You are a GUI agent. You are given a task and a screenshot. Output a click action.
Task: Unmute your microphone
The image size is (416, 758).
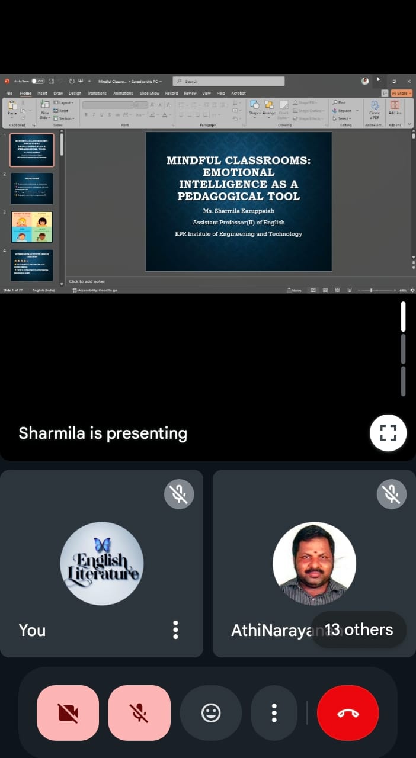tap(139, 713)
